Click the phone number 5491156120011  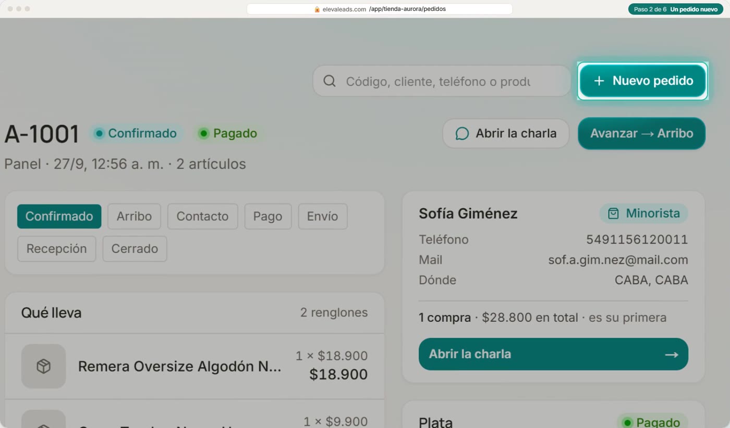point(637,240)
